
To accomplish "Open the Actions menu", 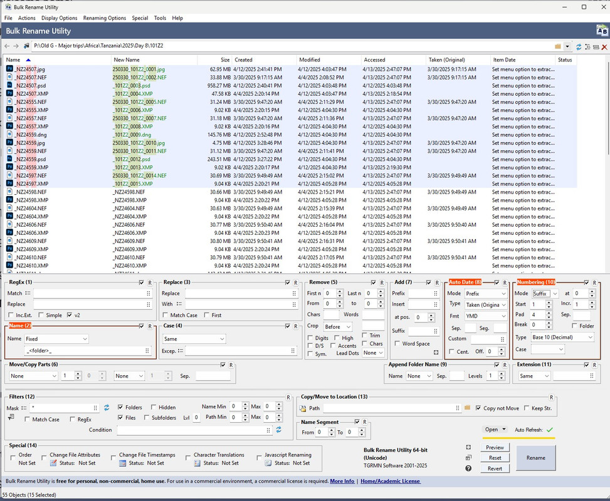I will pyautogui.click(x=27, y=18).
